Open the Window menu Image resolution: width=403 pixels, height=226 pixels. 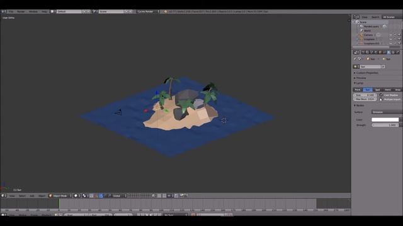(x=33, y=11)
